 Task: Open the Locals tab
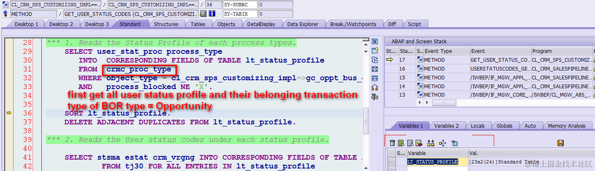(x=478, y=126)
